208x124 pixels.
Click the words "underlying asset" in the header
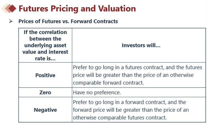click(45, 45)
